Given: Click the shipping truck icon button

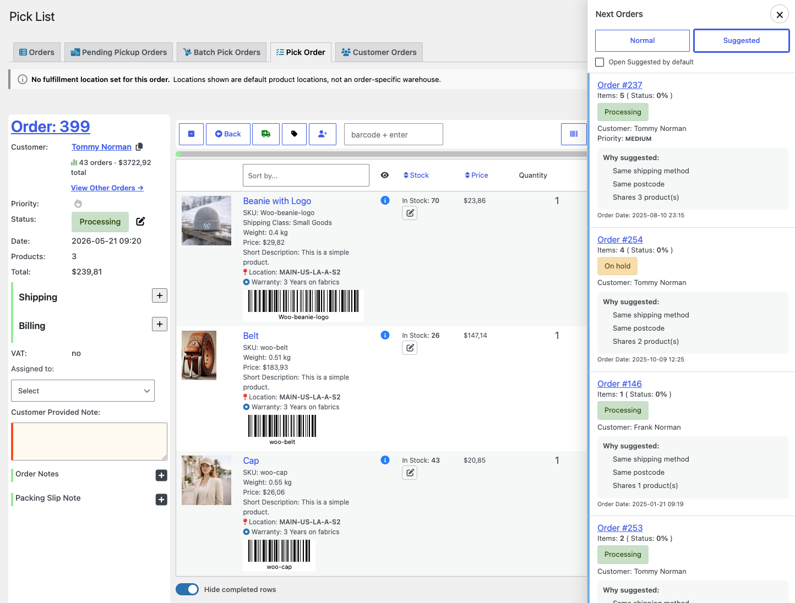Looking at the screenshot, I should point(266,134).
